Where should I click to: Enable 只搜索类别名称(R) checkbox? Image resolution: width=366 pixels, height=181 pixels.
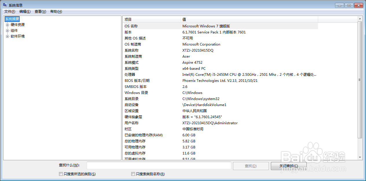tap(133, 174)
